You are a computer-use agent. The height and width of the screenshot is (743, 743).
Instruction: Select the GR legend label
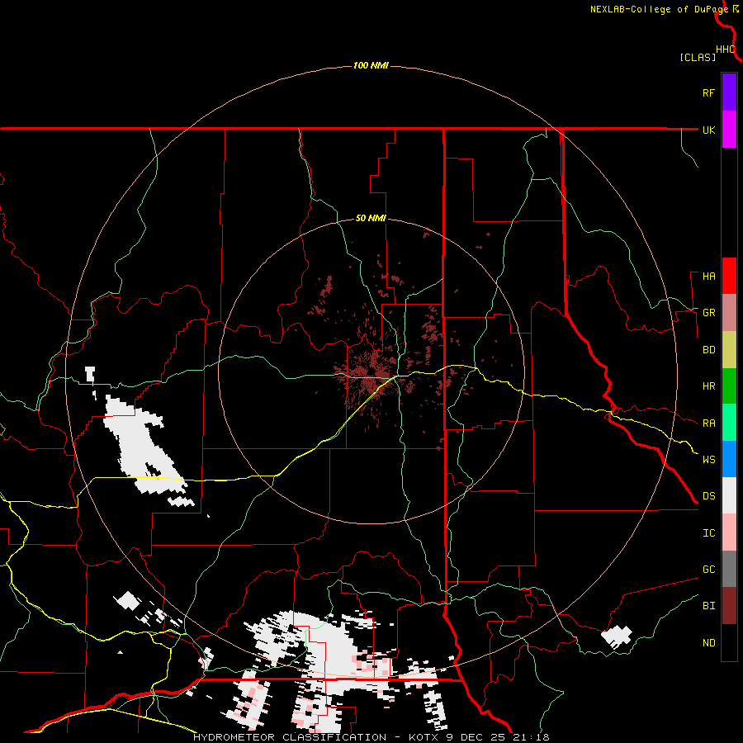coord(708,313)
